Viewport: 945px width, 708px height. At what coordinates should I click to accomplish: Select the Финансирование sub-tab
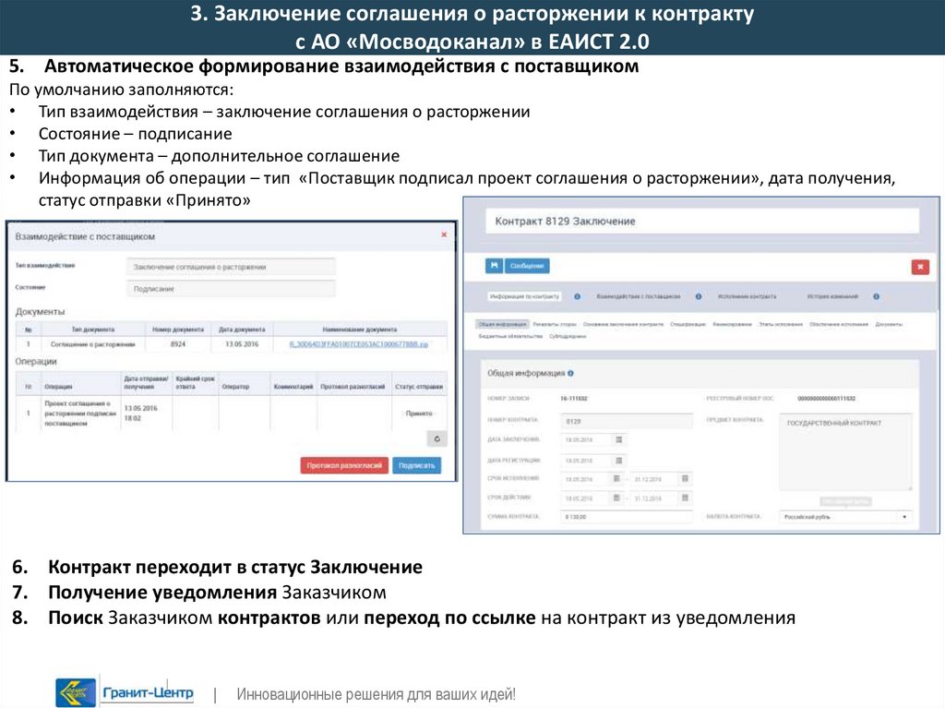pyautogui.click(x=732, y=324)
